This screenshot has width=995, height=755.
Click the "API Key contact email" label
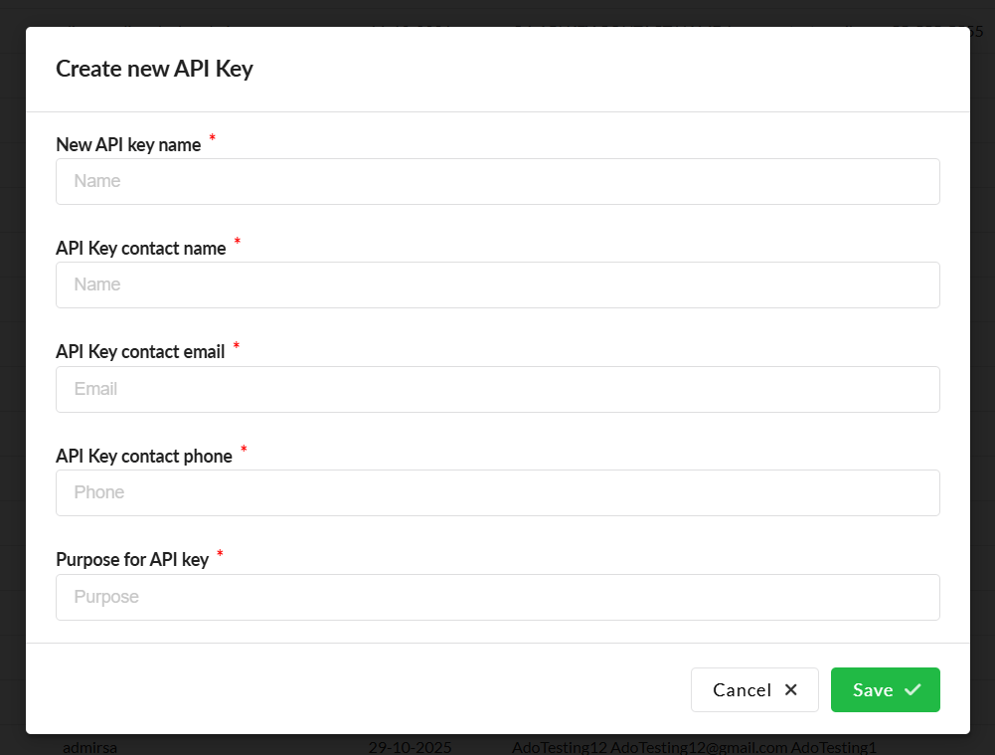140,352
